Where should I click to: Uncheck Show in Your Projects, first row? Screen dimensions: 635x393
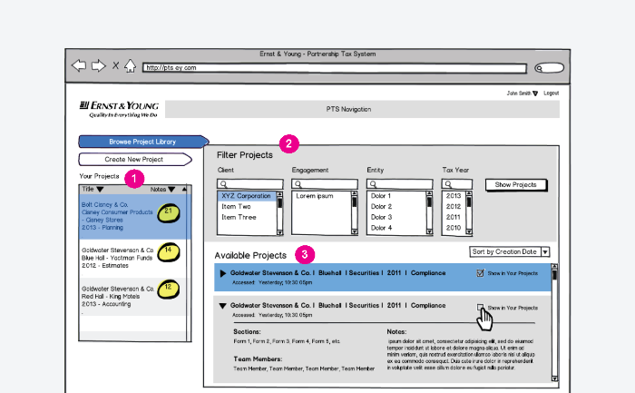tap(480, 273)
